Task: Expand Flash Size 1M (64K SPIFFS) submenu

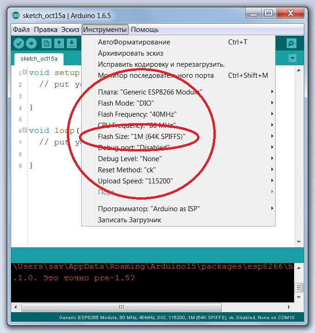Action: coord(178,136)
